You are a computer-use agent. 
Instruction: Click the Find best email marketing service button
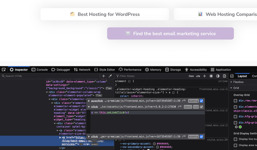(x=170, y=33)
